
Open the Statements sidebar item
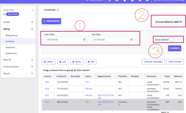pyautogui.click(x=11, y=54)
